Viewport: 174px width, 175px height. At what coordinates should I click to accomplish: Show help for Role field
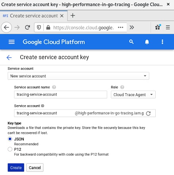pos(122,87)
